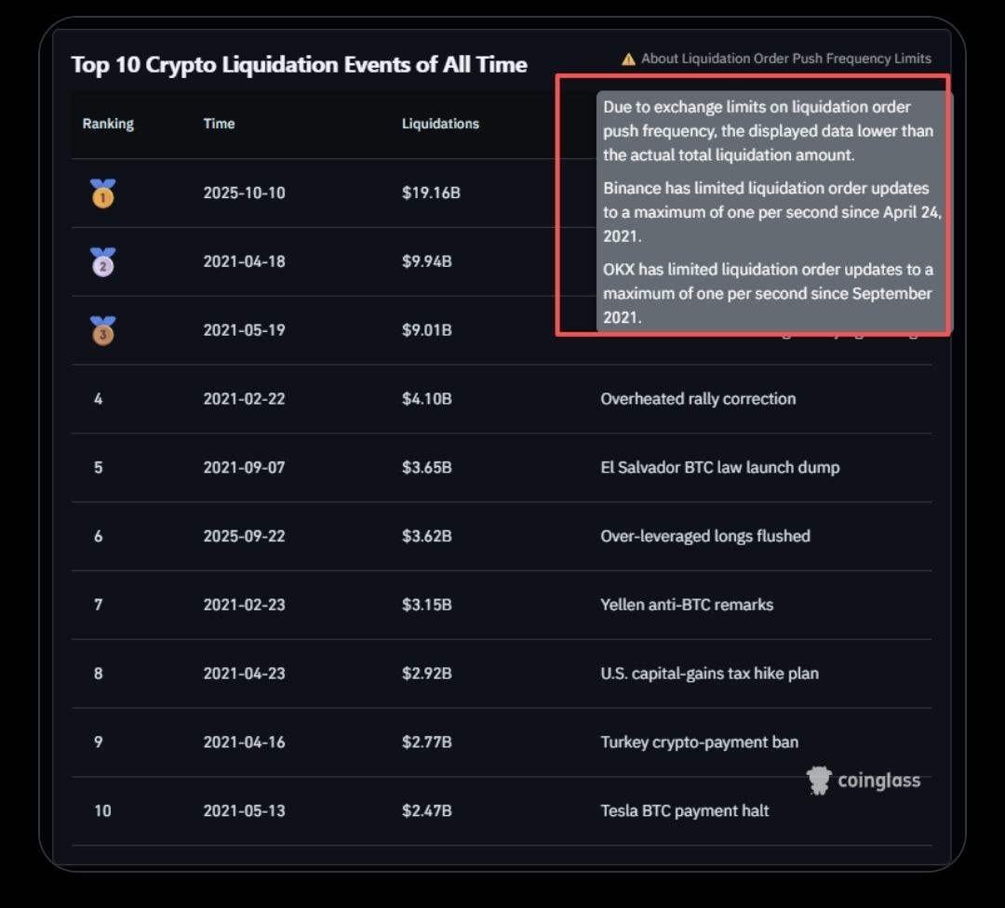This screenshot has height=908, width=1005.
Task: Click the gold first-place medal icon
Action: click(x=102, y=194)
